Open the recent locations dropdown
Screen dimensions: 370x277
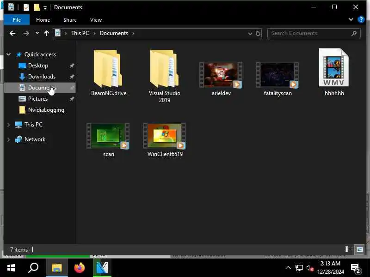point(37,33)
